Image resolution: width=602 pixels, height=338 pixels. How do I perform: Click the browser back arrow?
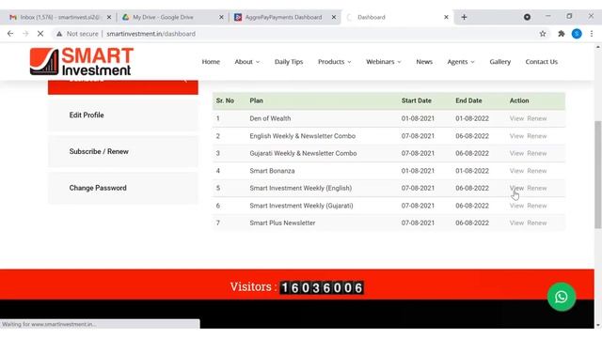(10, 34)
